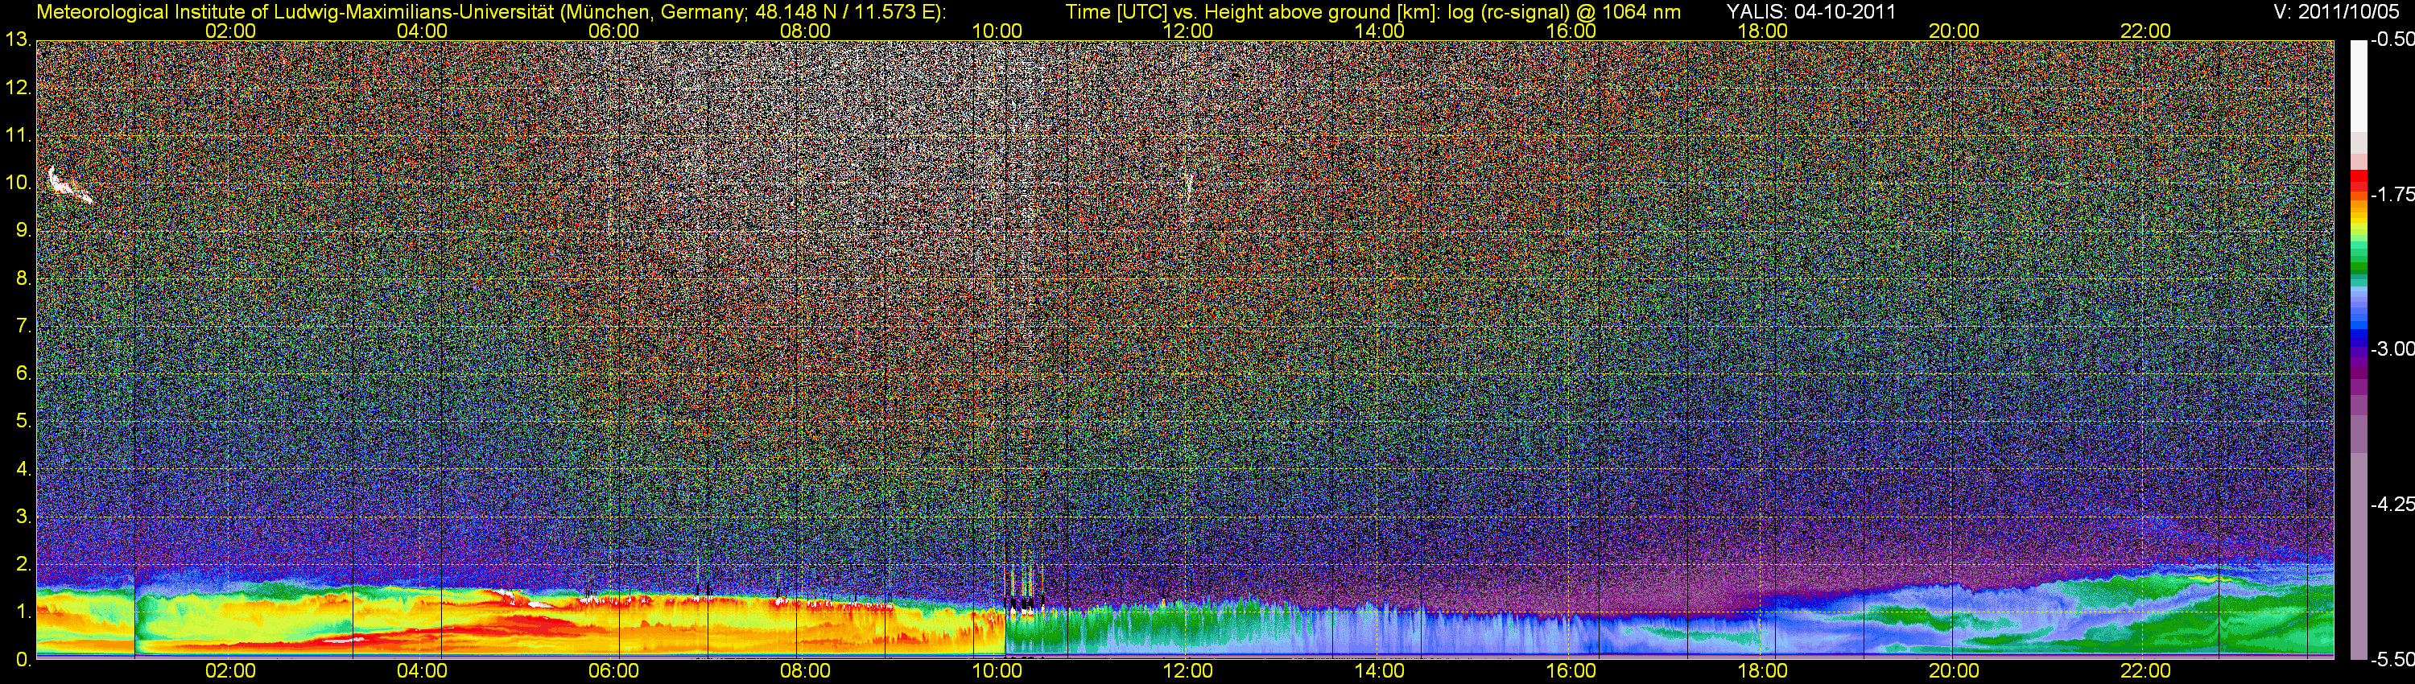Click the 16:00 label on the top time axis

click(x=1571, y=31)
